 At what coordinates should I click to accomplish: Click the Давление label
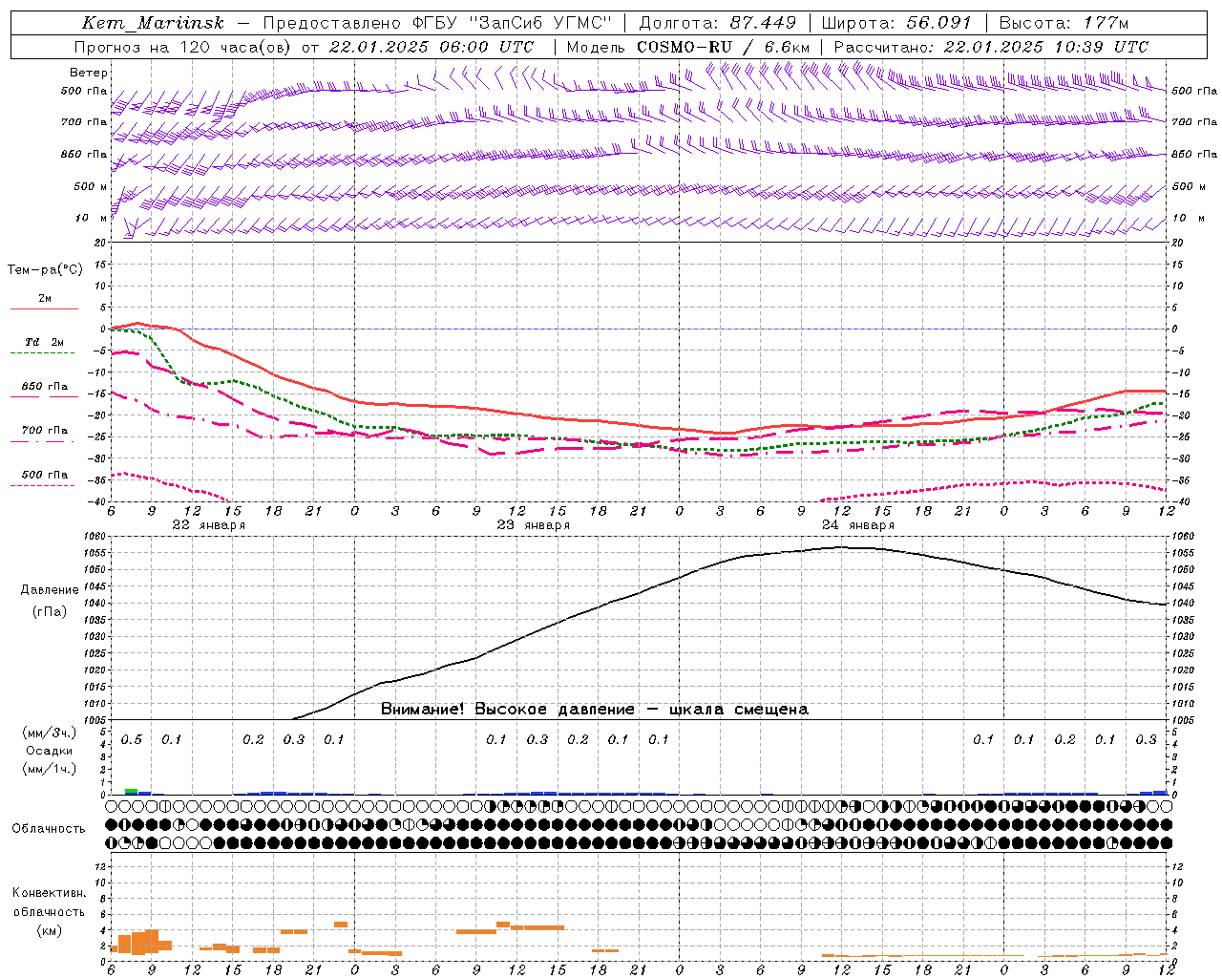point(50,590)
